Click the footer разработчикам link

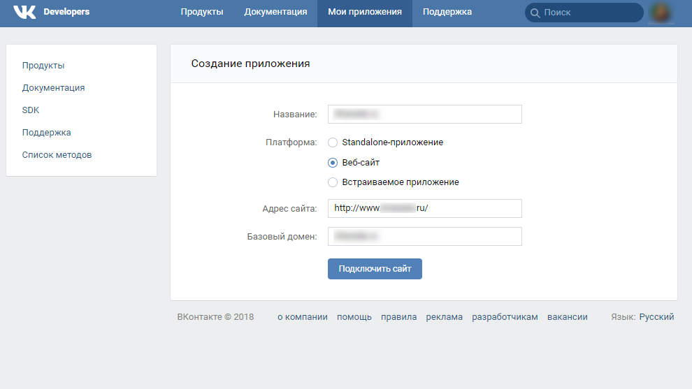pos(505,317)
